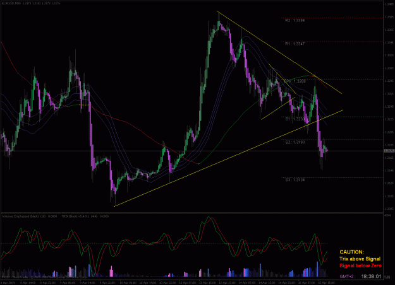Click the current price tag on price axis
This screenshot has height=285, width=395.
point(389,151)
